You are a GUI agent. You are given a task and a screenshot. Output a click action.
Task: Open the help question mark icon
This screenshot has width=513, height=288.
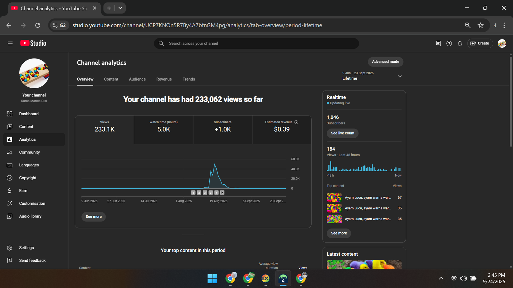point(449,44)
